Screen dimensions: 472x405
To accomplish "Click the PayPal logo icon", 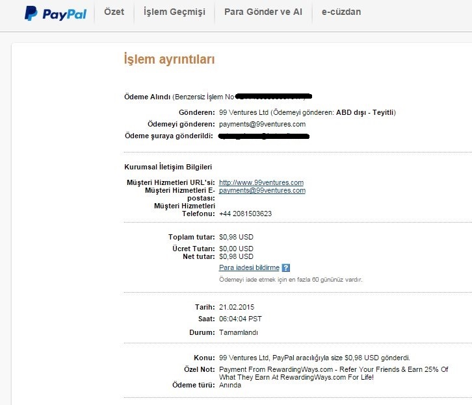I will pos(56,14).
